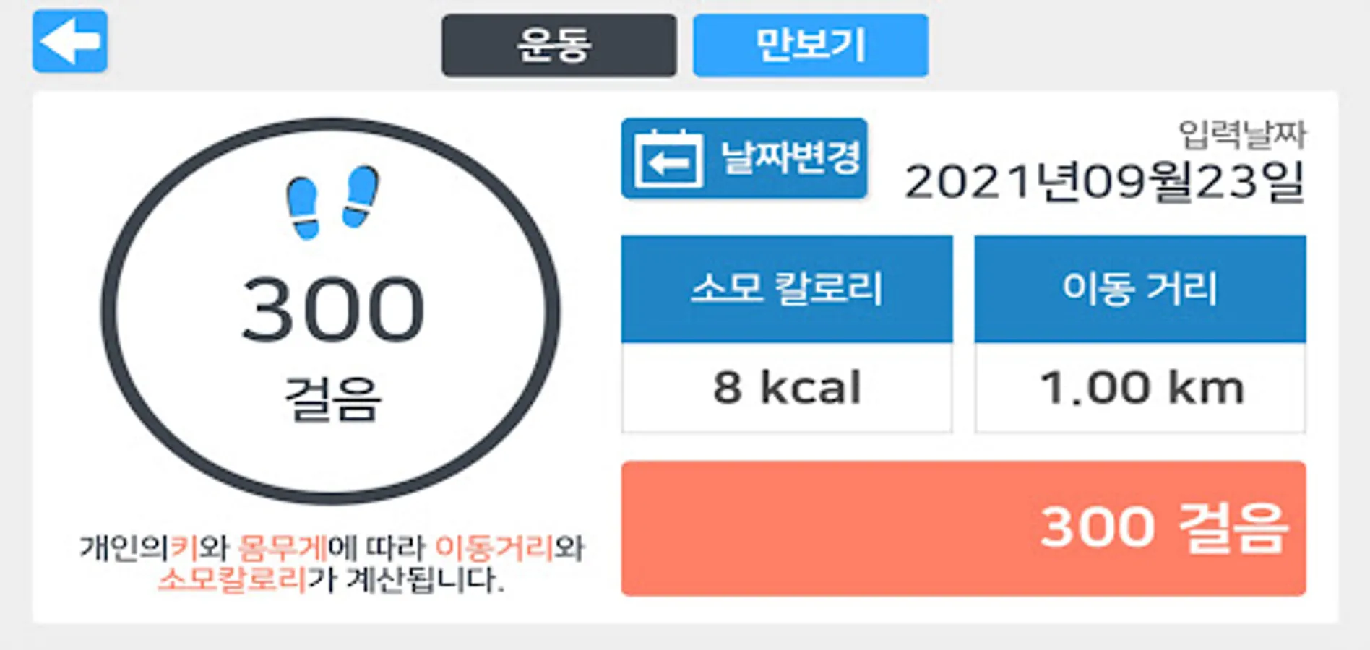This screenshot has height=650, width=1370.
Task: Click the red 이동거리 text
Action: pos(494,548)
